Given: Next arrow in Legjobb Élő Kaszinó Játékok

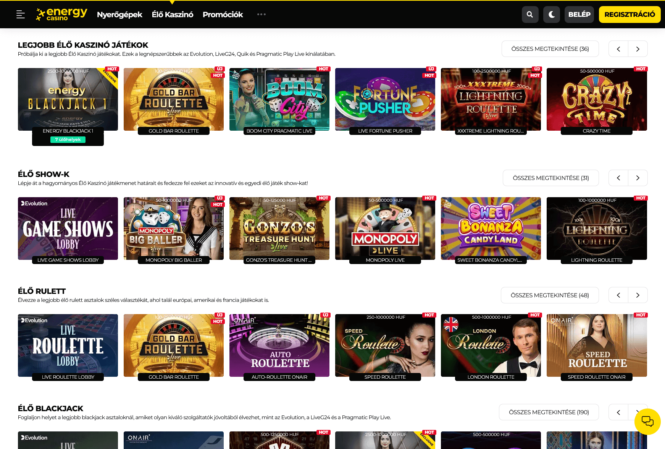Looking at the screenshot, I should [638, 49].
